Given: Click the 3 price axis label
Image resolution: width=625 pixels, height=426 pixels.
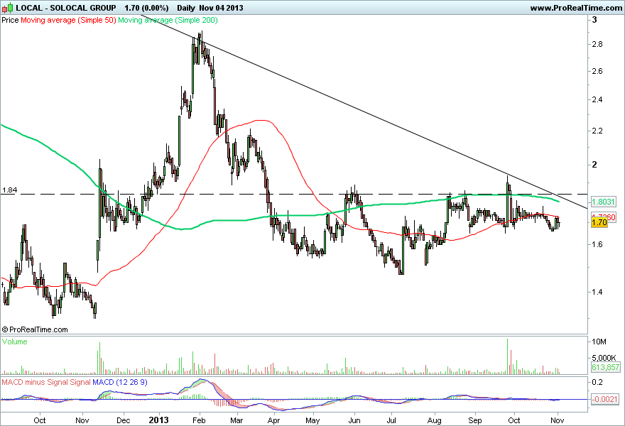Looking at the screenshot, I should coord(594,20).
